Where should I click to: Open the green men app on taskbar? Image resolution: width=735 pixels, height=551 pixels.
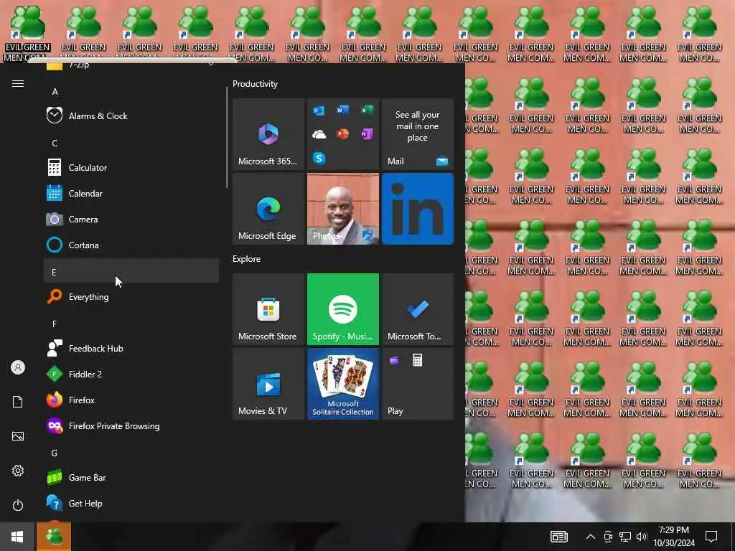point(54,537)
